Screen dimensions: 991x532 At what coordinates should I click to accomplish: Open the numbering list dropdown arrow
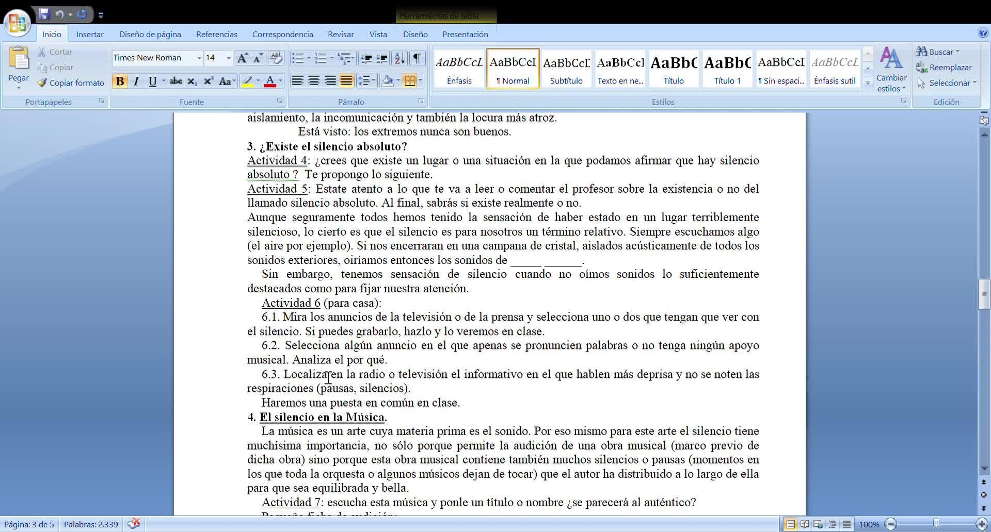pos(331,58)
